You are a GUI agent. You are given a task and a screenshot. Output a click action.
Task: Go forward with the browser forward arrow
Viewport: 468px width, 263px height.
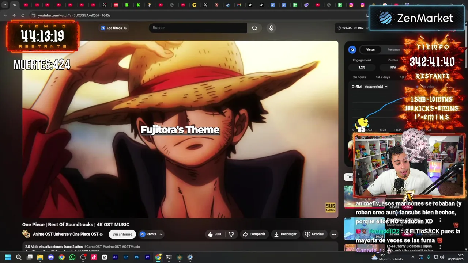click(14, 15)
